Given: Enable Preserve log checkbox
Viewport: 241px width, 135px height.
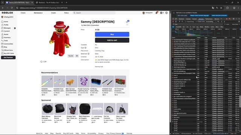Looking at the screenshot, I should 186,22.
